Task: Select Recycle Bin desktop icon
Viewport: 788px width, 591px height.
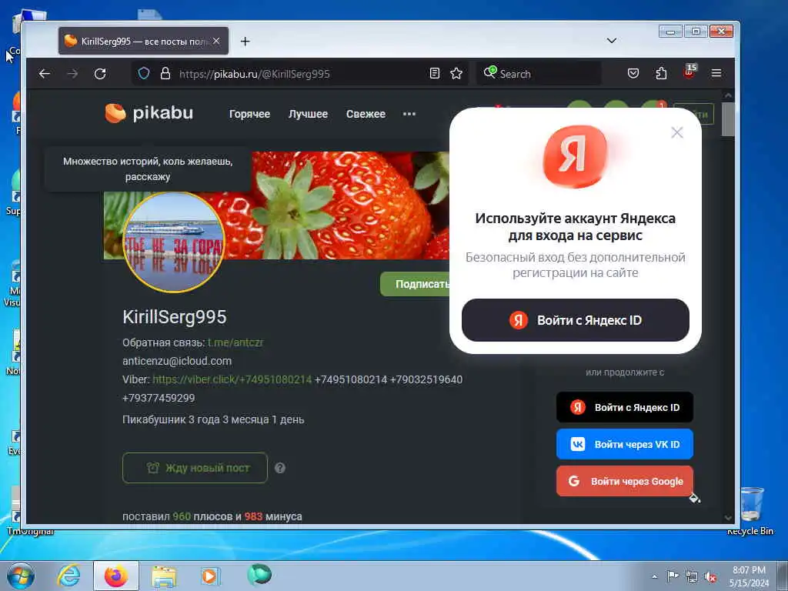Action: coord(751,511)
